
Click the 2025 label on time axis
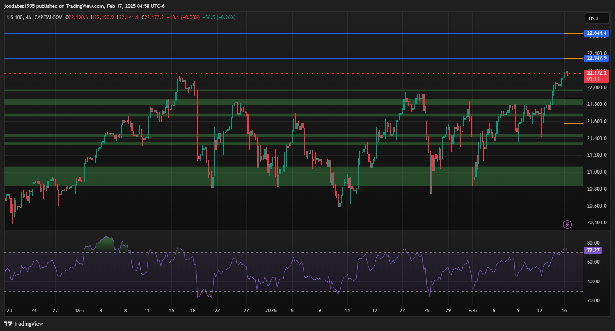271,310
